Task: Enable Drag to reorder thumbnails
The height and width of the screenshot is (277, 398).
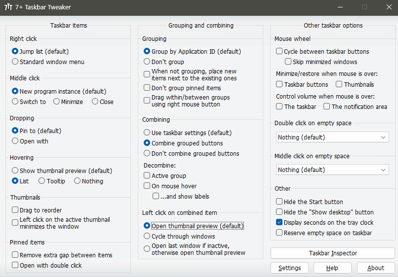Action: click(x=37, y=210)
